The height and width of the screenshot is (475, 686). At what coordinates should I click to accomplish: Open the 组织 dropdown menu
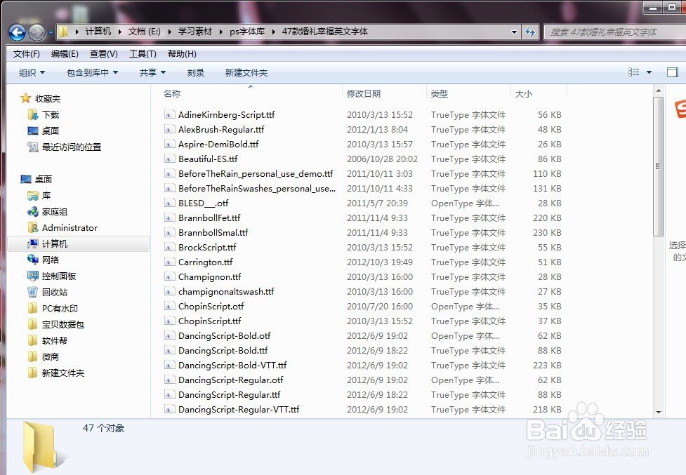pyautogui.click(x=31, y=72)
